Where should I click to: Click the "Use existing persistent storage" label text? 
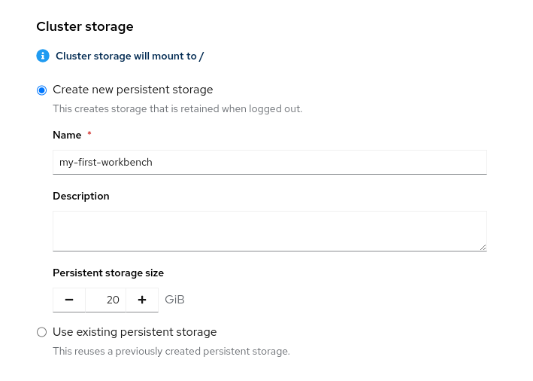[135, 332]
